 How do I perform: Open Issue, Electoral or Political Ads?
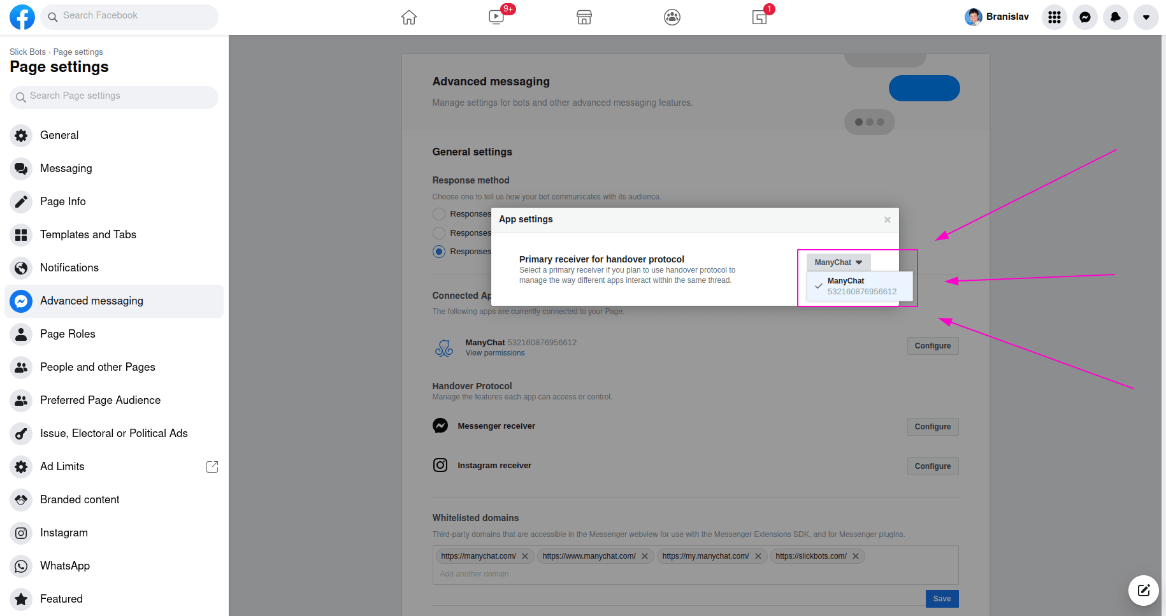pyautogui.click(x=114, y=433)
